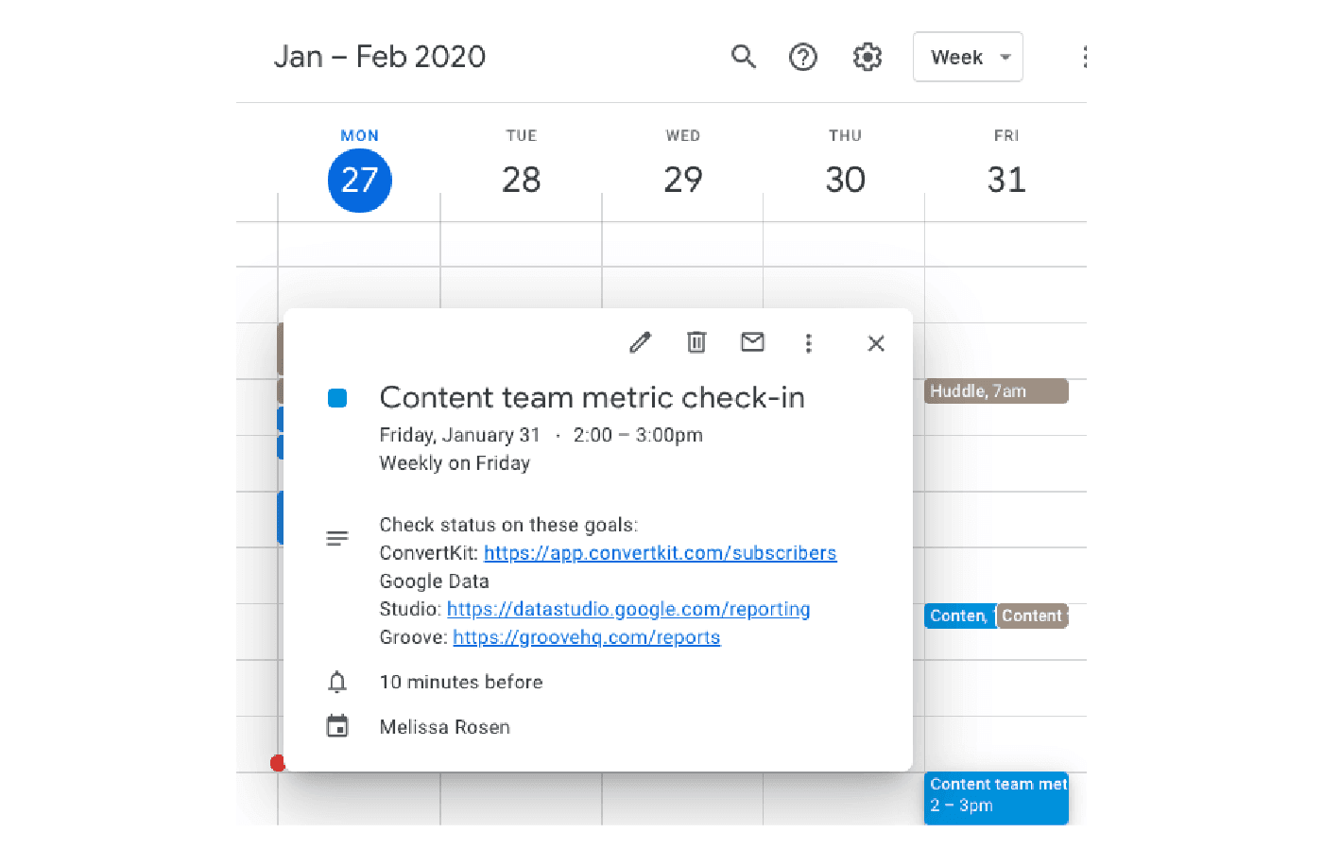Viewport: 1323px width, 850px height.
Task: Click the blue event color square
Action: pyautogui.click(x=337, y=397)
